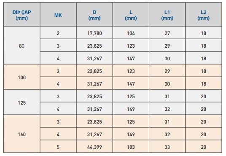
Task: Select L2 value 18 in the first row
Action: click(204, 33)
